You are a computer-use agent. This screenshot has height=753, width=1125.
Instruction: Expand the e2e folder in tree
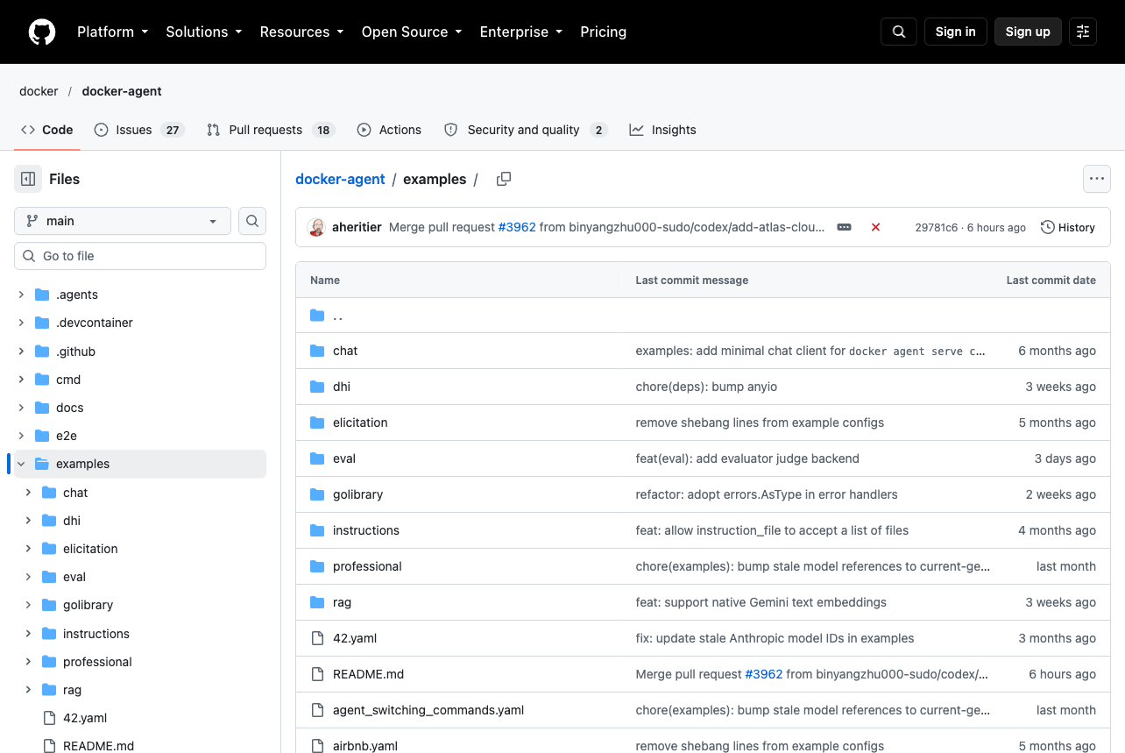click(22, 436)
